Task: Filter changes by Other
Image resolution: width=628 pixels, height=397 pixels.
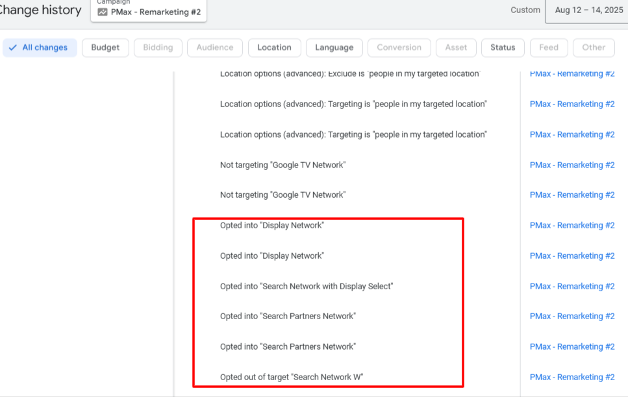Action: tap(594, 47)
